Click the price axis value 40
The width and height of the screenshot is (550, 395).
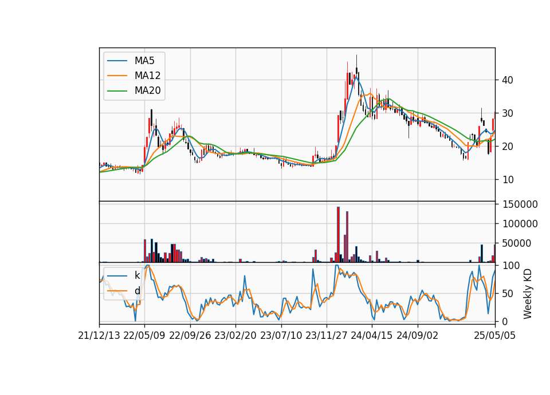tap(508, 80)
